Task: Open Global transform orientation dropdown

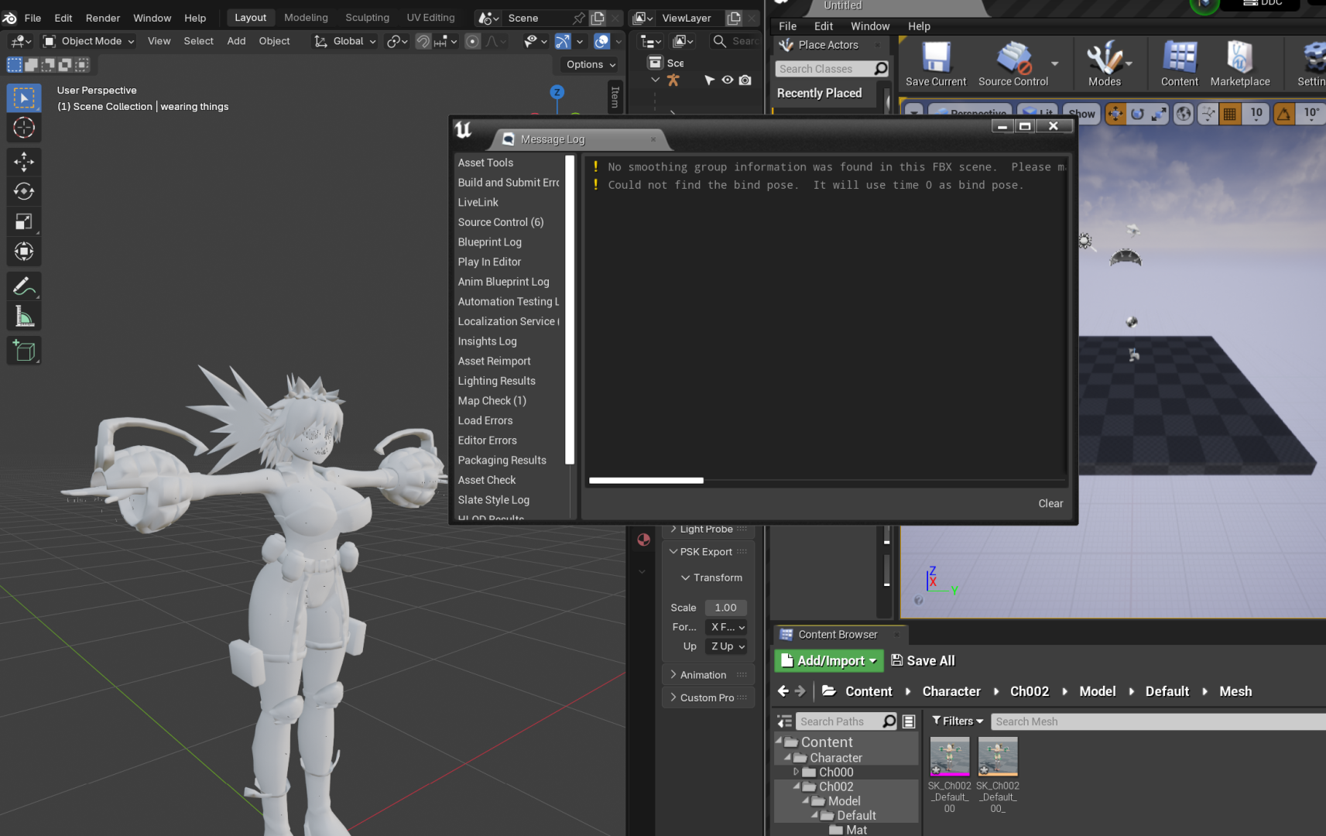Action: point(344,41)
